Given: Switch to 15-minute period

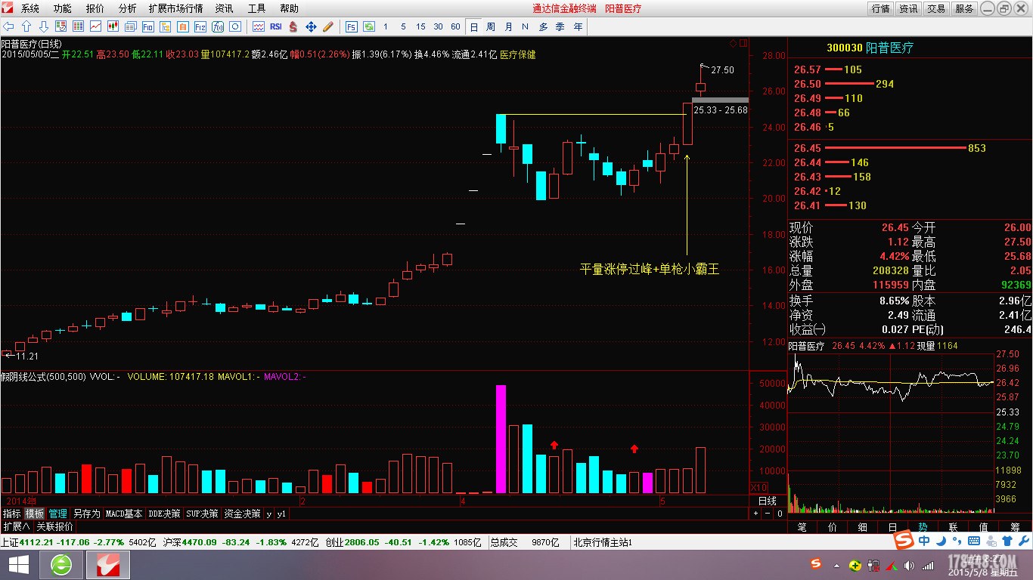Looking at the screenshot, I should [x=420, y=26].
